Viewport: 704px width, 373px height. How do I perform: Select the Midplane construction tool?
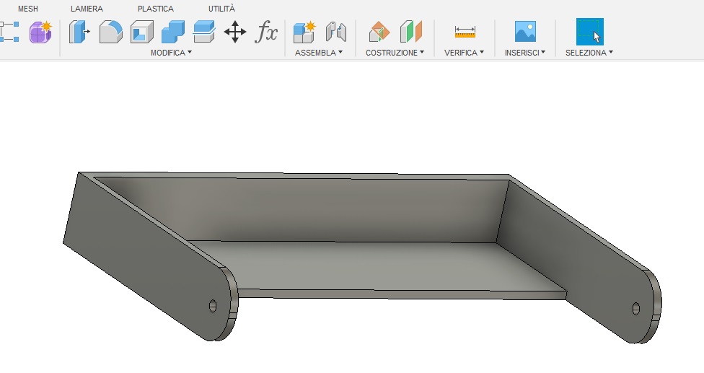[411, 32]
